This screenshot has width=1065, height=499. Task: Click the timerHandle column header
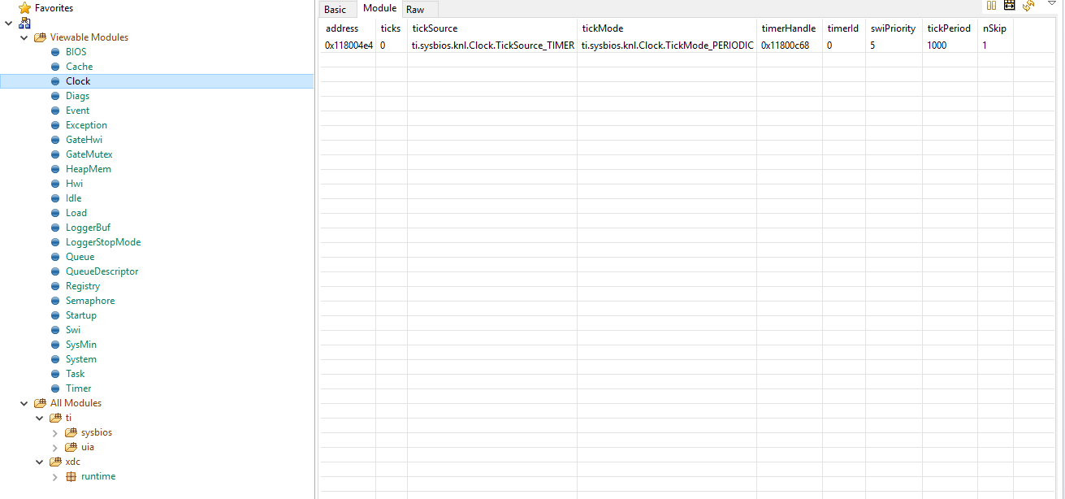click(790, 28)
